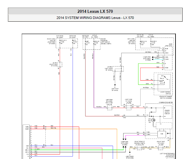Click the BLK/RED label near connector pin 33
This screenshot has height=159, width=185.
(x=117, y=115)
